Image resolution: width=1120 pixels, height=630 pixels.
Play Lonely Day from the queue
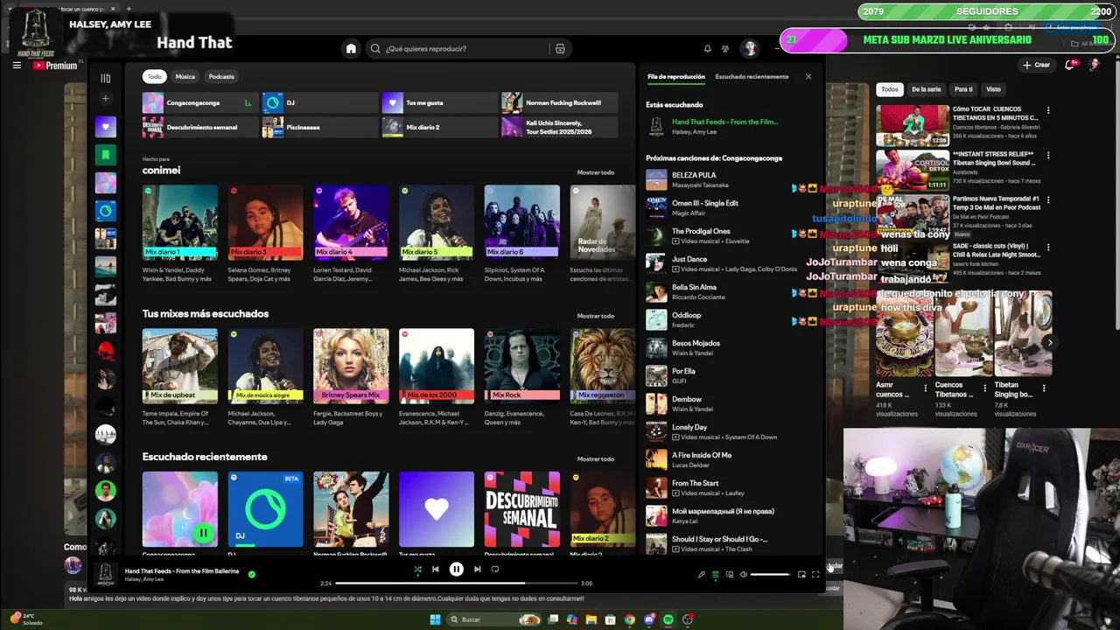click(656, 431)
